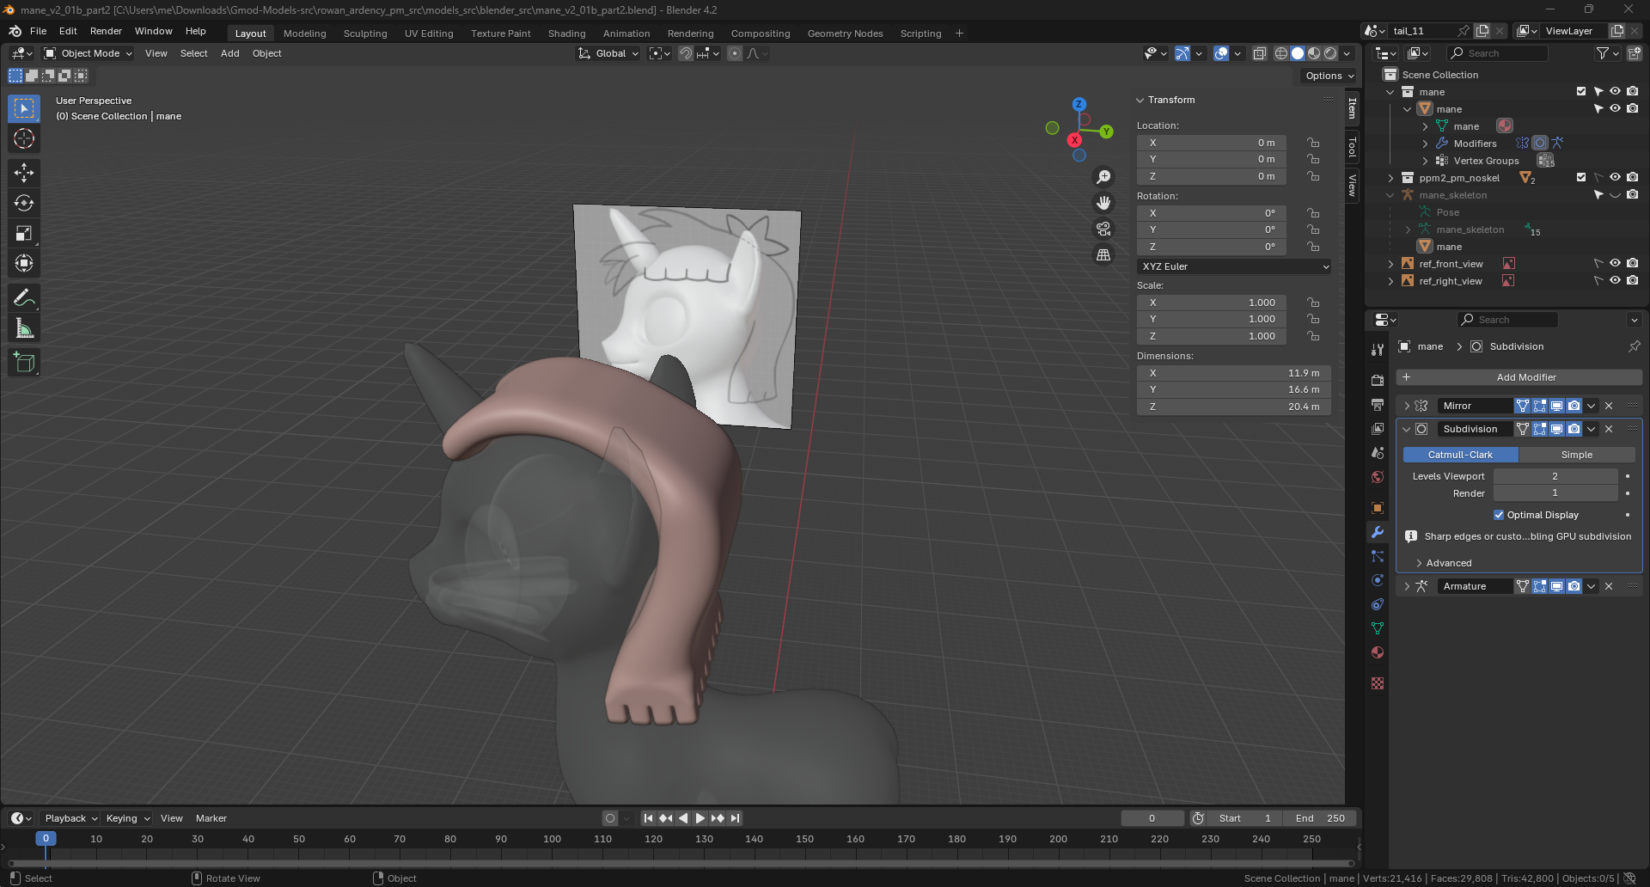
Task: Open Global transform orientation dropdown
Action: (608, 53)
